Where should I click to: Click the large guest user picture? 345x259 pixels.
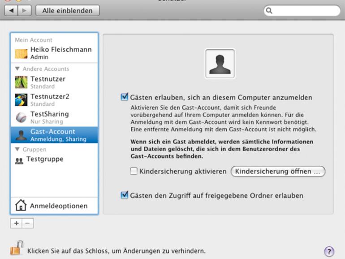pyautogui.click(x=220, y=64)
